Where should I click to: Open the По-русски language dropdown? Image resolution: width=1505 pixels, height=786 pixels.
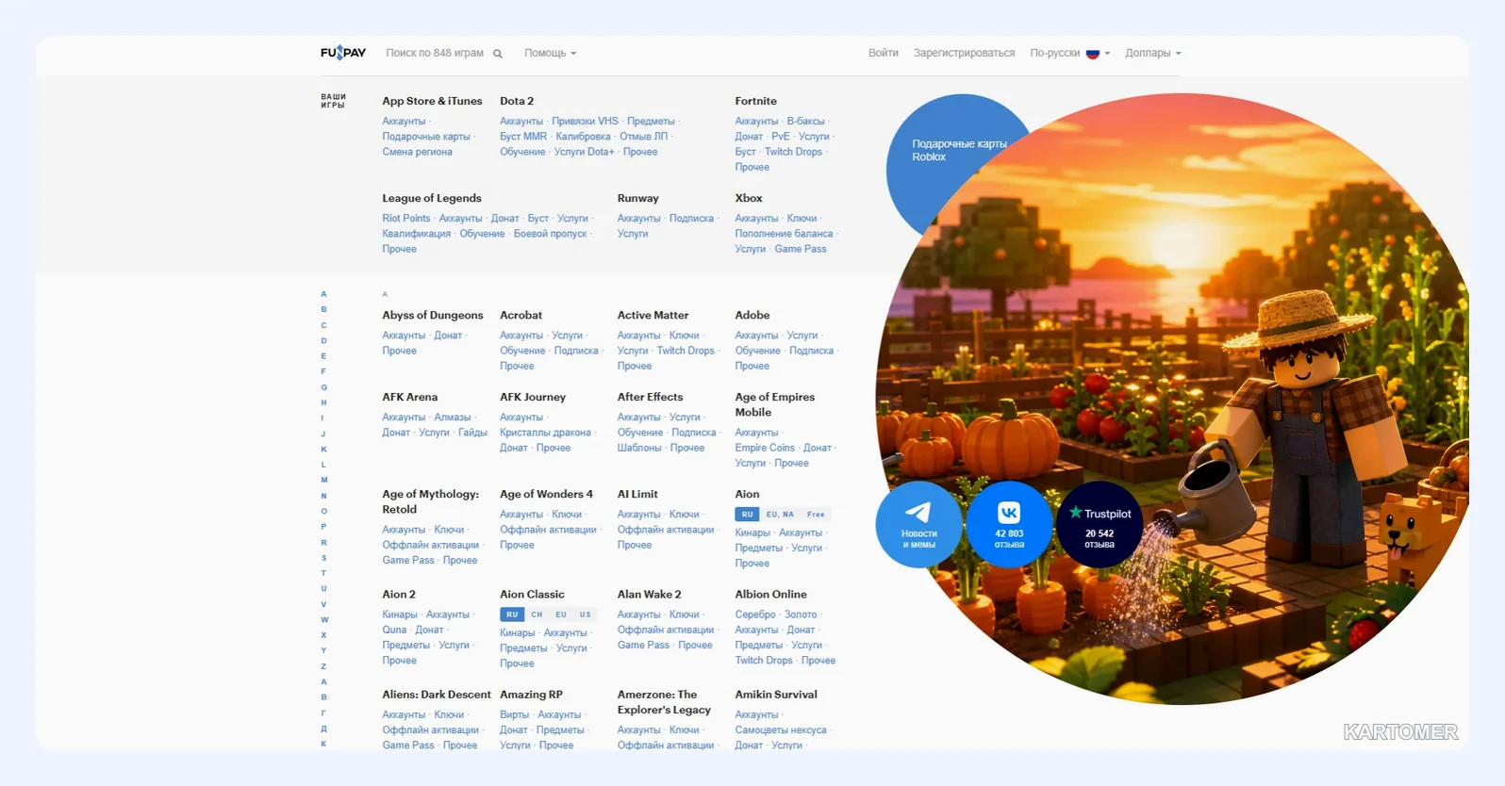coord(1070,54)
